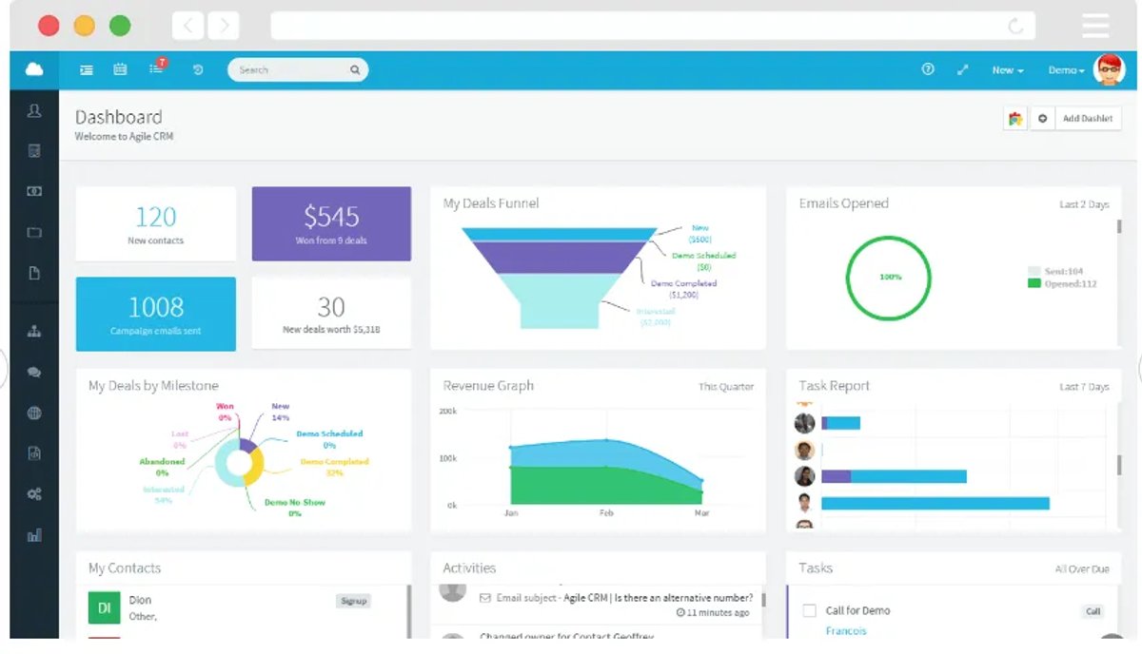Screen dimensions: 1142x654
Task: Open the globe web icon in the sidebar
Action: point(34,414)
